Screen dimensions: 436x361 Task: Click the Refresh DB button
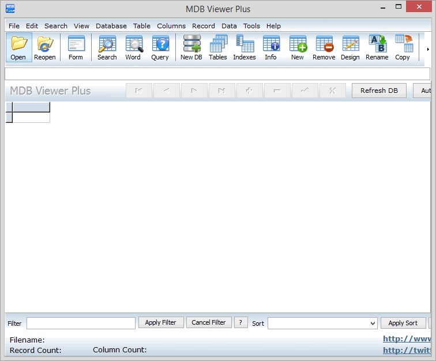[x=379, y=91]
